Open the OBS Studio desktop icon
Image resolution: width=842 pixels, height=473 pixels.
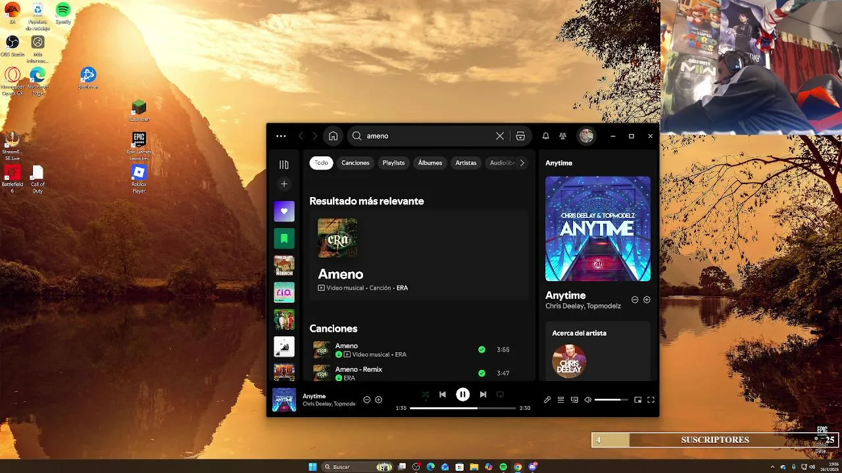pyautogui.click(x=12, y=45)
